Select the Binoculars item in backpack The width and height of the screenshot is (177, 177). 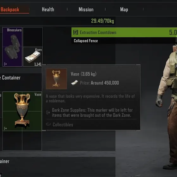tap(12, 47)
